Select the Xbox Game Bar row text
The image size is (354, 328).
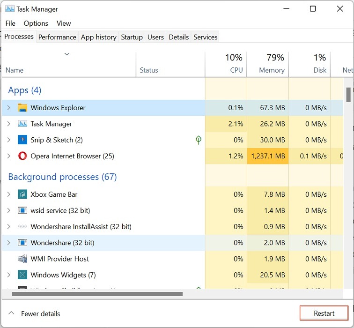(x=54, y=194)
